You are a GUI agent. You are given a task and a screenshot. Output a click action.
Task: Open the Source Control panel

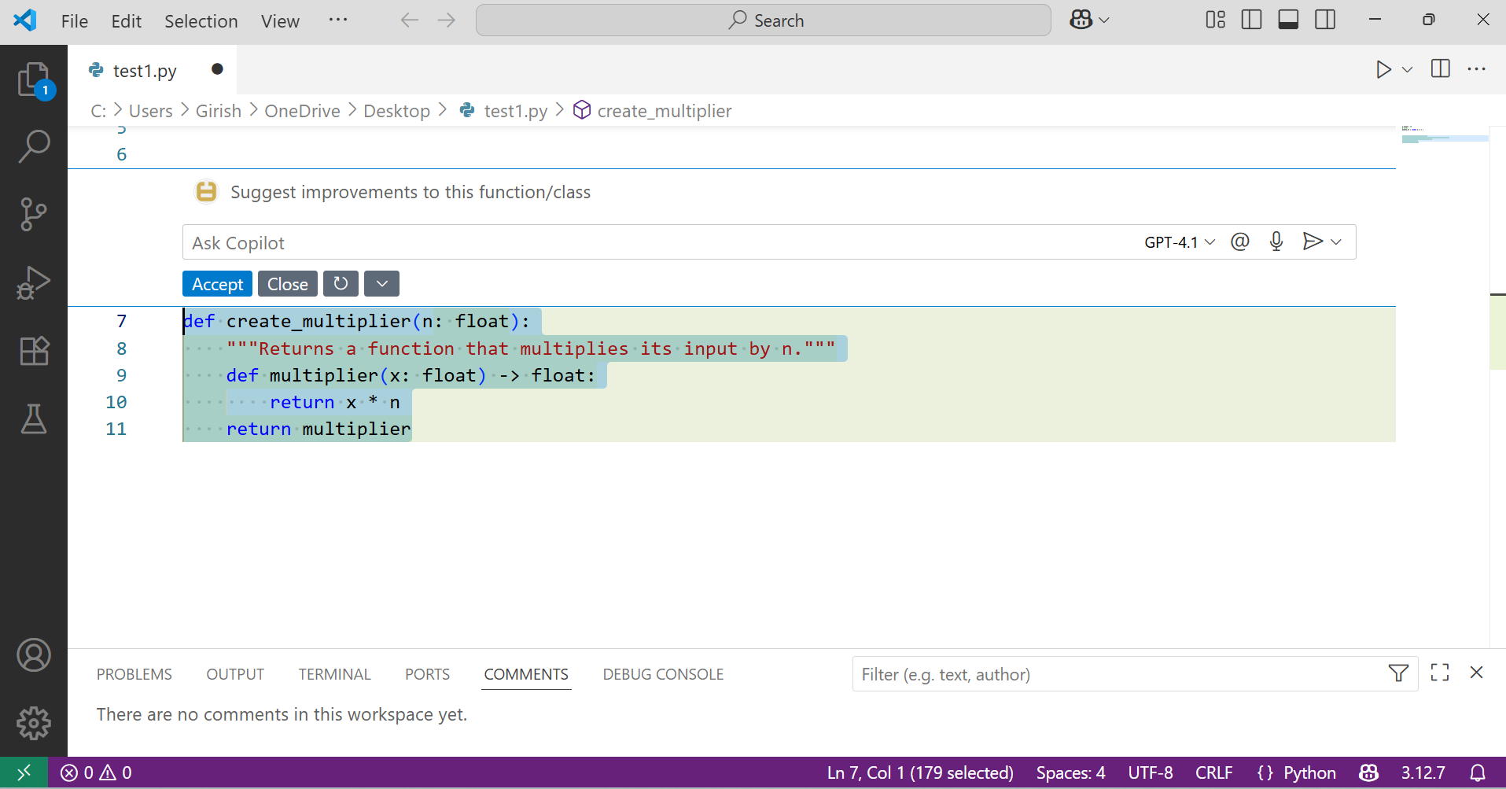point(34,215)
